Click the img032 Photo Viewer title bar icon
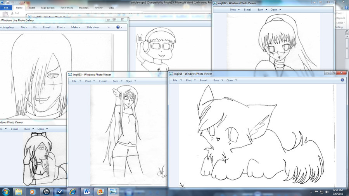This screenshot has width=349, height=196. [215, 3]
